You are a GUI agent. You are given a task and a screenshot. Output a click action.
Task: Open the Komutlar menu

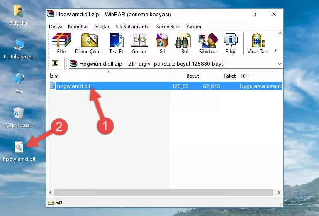(78, 27)
